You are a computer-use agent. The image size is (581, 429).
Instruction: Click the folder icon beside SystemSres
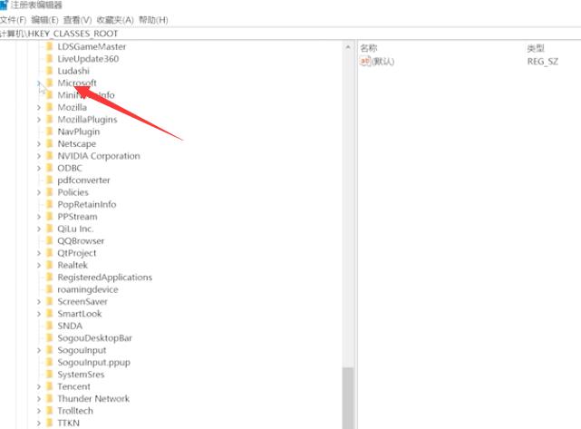tap(49, 375)
